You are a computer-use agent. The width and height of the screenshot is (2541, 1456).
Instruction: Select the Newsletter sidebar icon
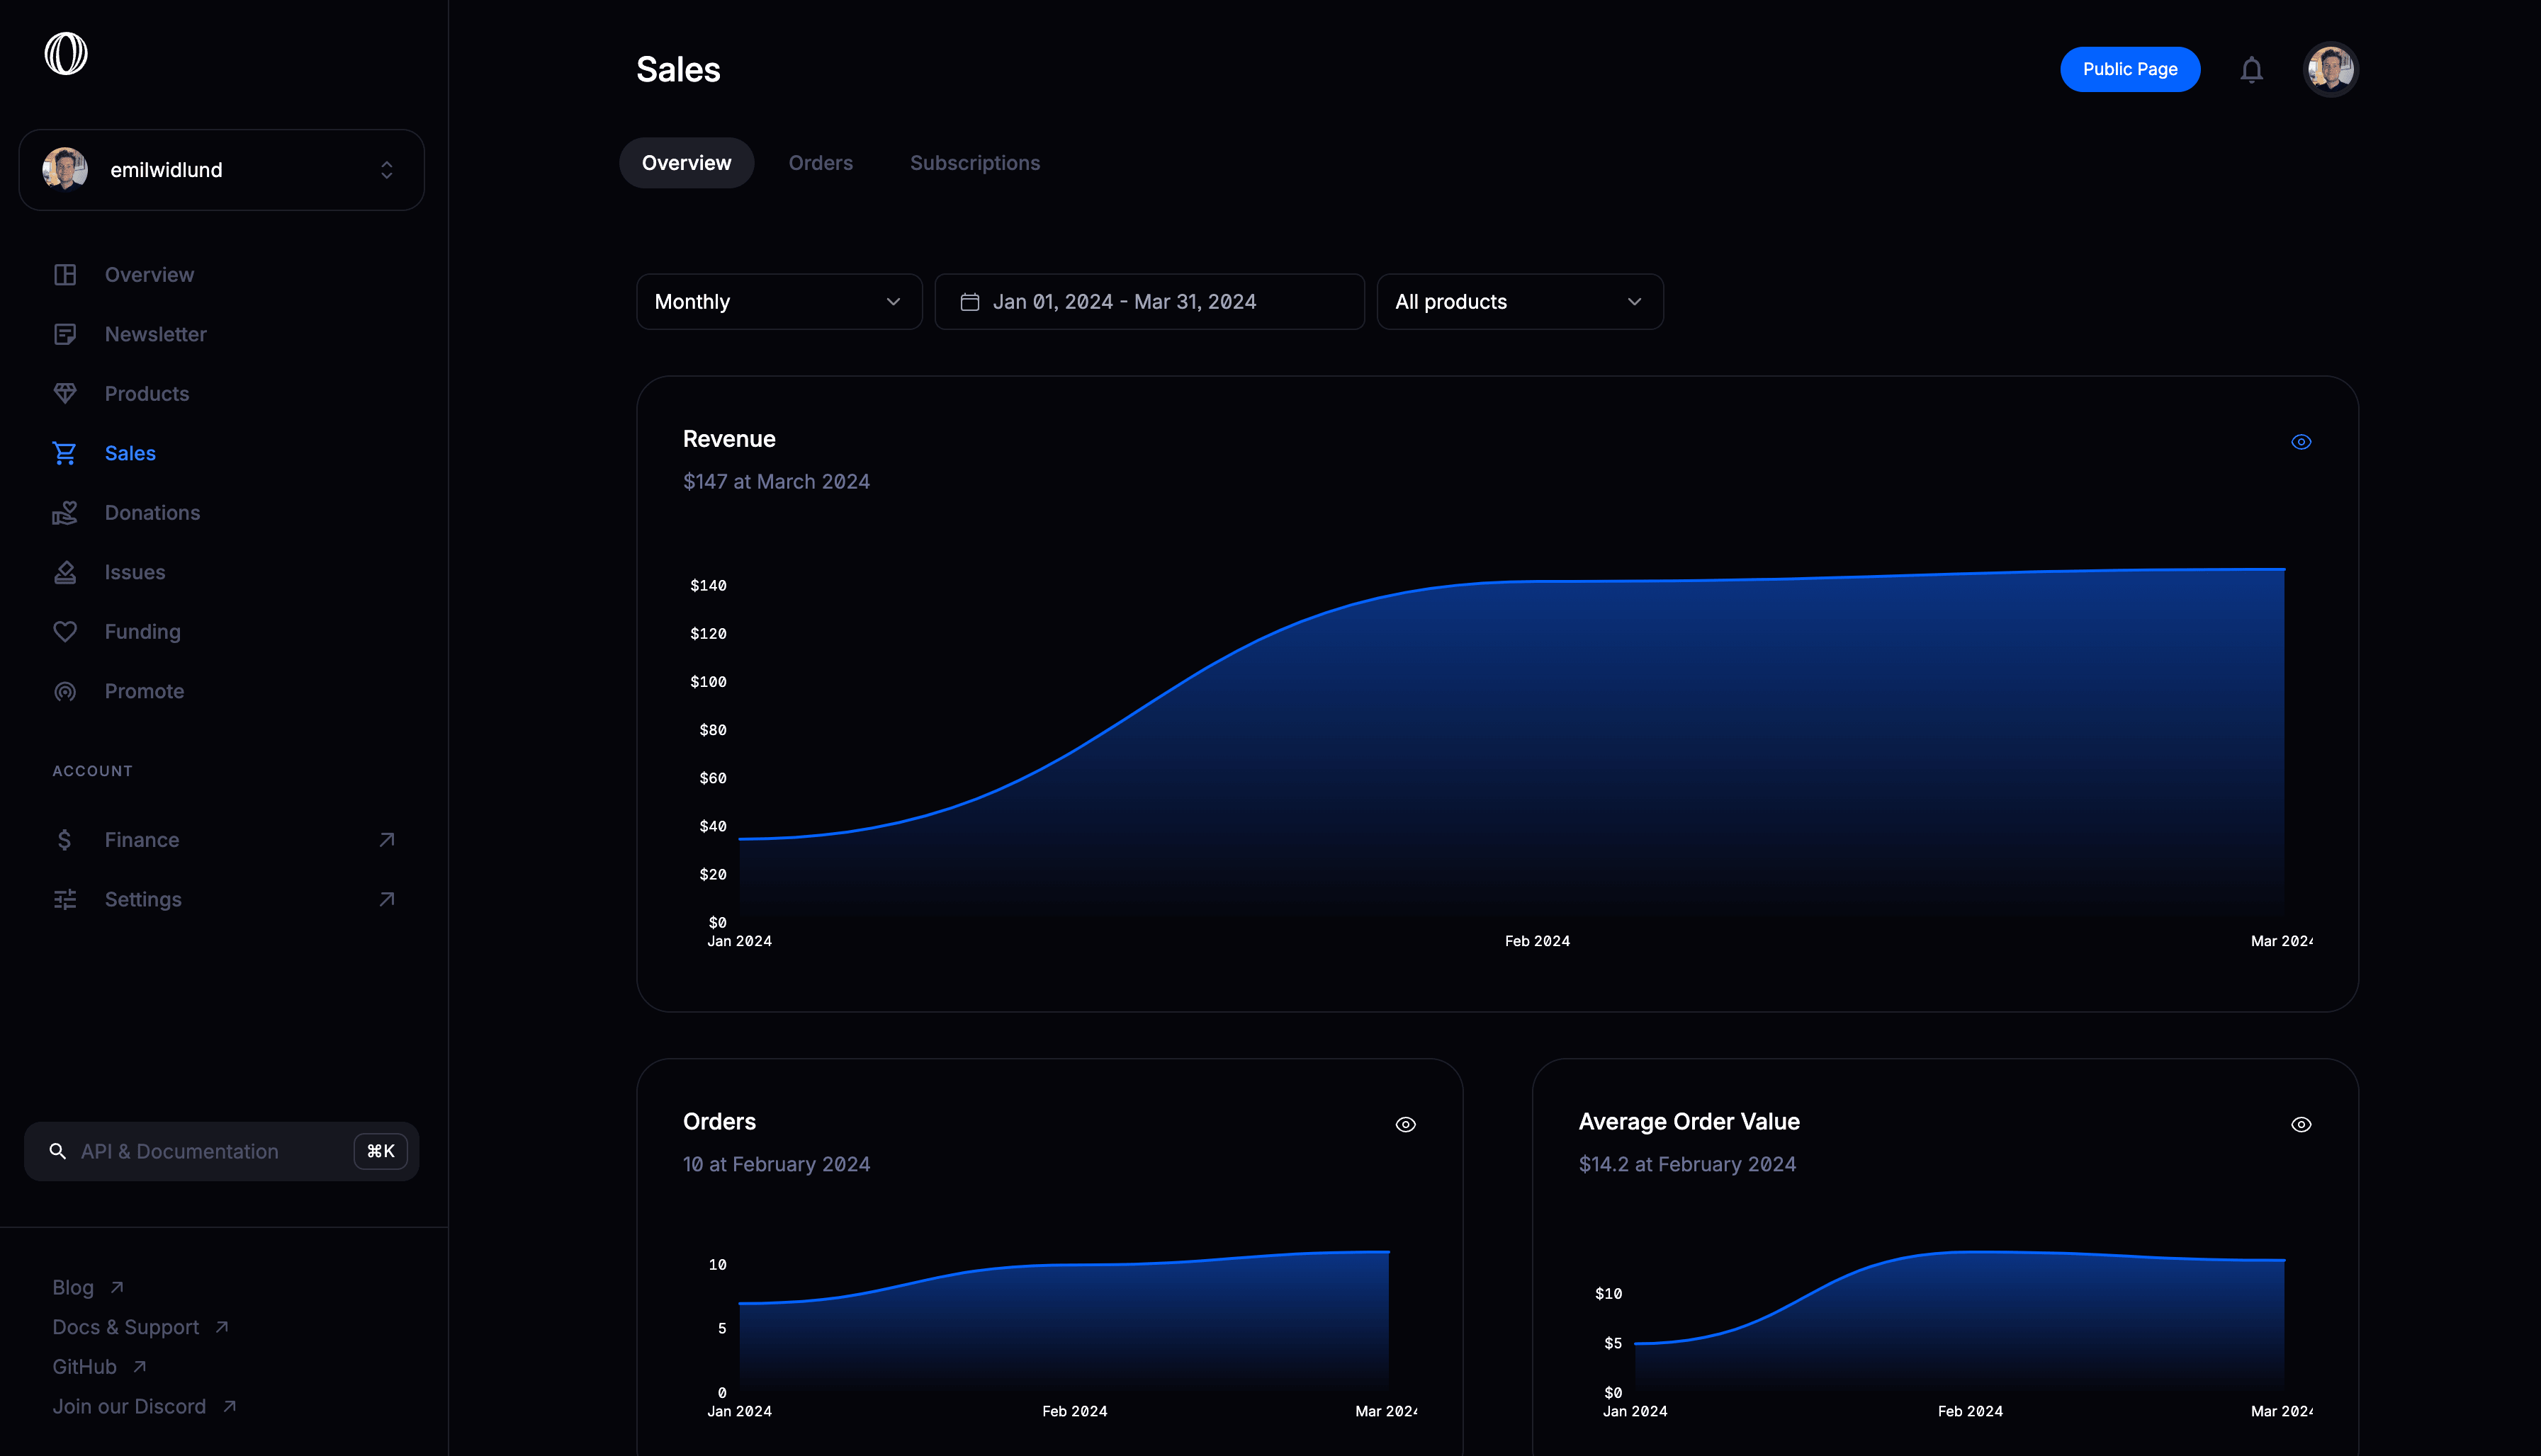pos(65,334)
